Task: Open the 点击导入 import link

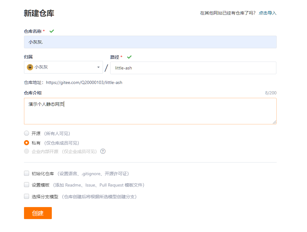Action: point(267,13)
